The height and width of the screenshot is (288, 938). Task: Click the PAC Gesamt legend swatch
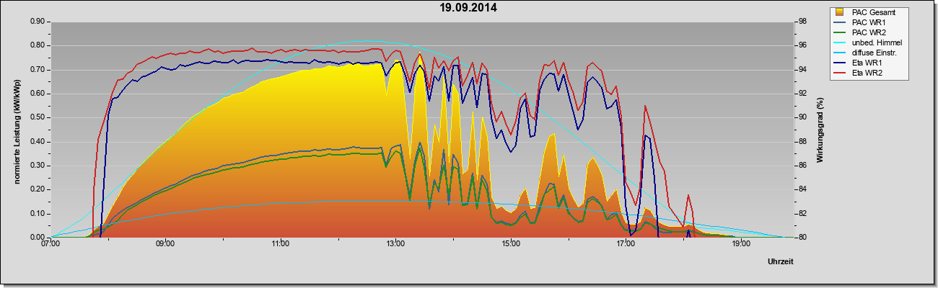click(x=839, y=12)
